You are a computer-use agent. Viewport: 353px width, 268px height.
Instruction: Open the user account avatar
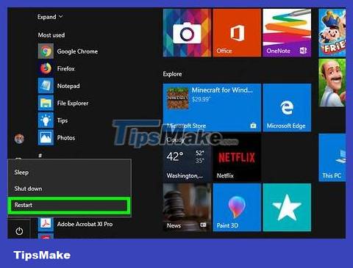[x=19, y=139]
